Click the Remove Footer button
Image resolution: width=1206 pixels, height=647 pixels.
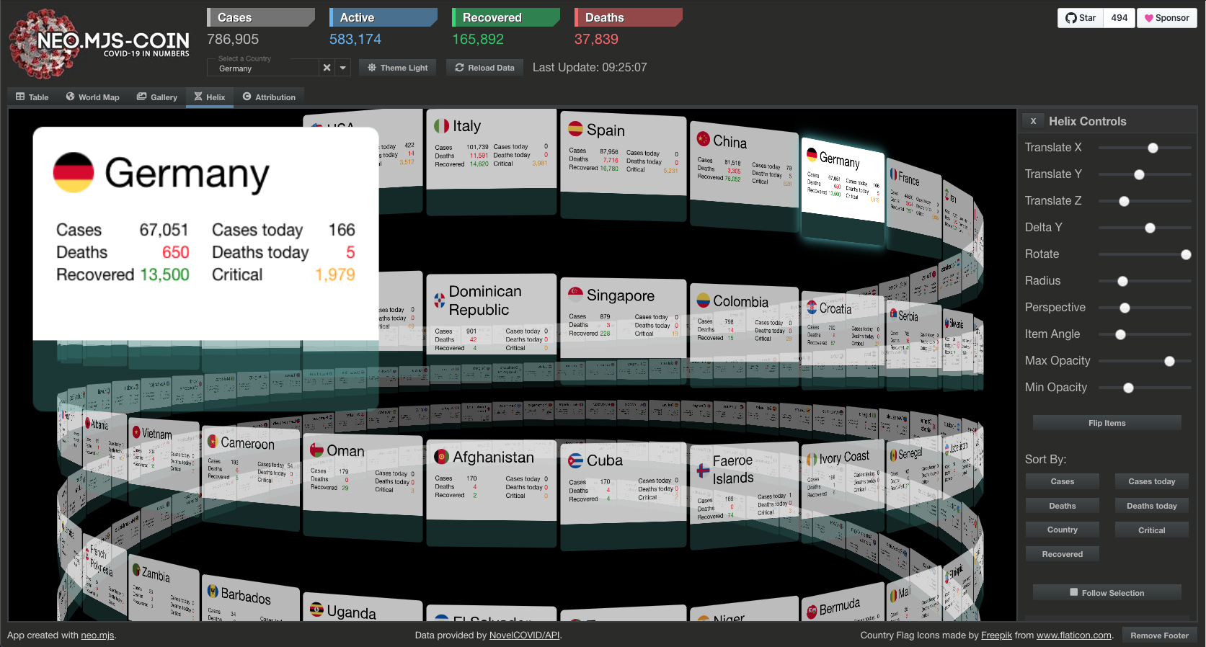pyautogui.click(x=1159, y=635)
